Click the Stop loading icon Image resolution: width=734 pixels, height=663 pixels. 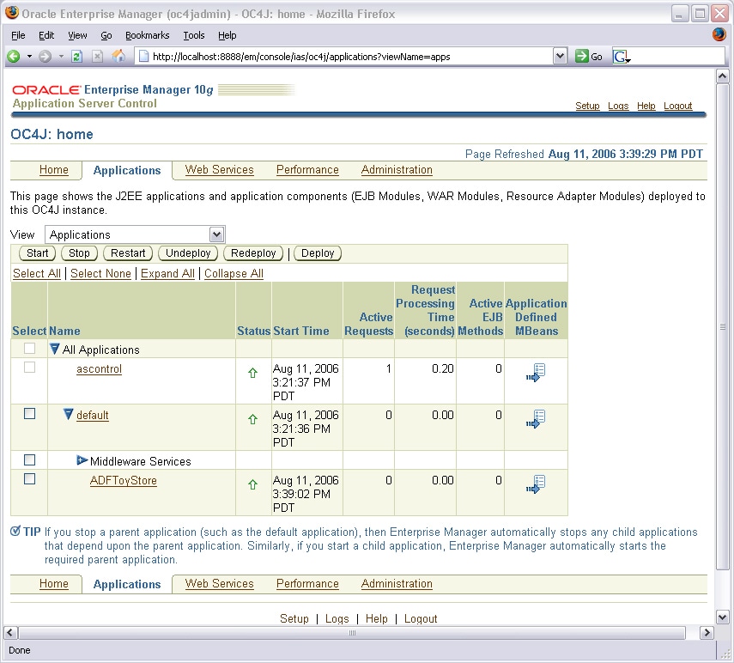(x=97, y=57)
